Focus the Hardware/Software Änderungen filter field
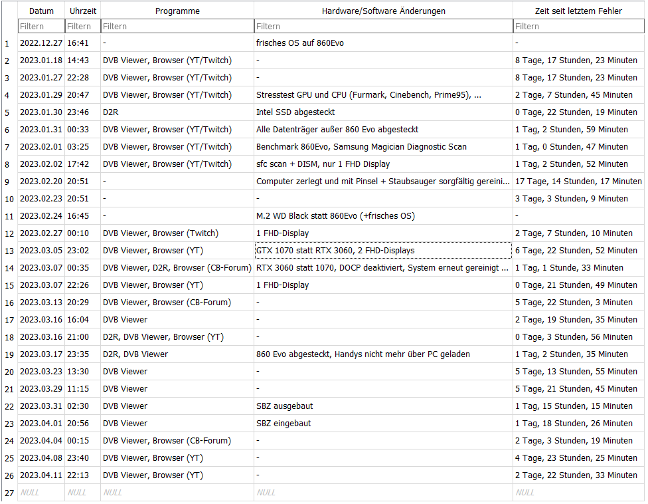Viewport: 648px width, 504px height. tap(384, 26)
